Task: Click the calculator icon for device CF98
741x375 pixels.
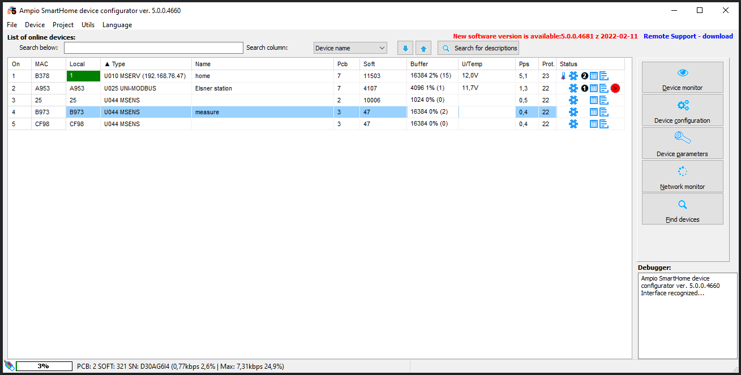Action: tap(594, 124)
